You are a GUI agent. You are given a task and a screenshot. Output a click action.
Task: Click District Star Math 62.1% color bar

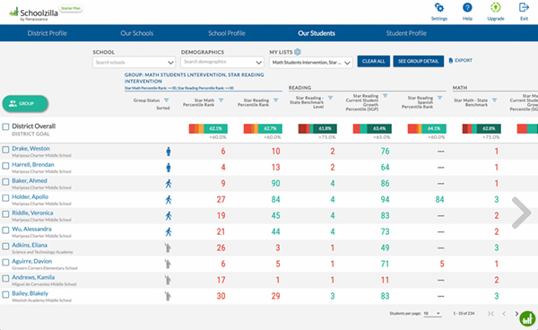pos(208,128)
